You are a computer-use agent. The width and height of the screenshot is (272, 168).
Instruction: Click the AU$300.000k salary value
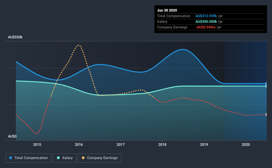point(206,21)
